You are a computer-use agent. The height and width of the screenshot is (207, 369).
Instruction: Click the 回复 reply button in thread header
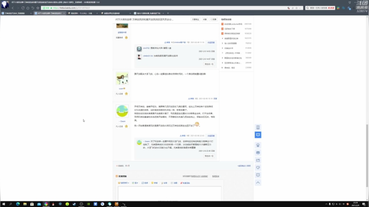click(x=213, y=19)
